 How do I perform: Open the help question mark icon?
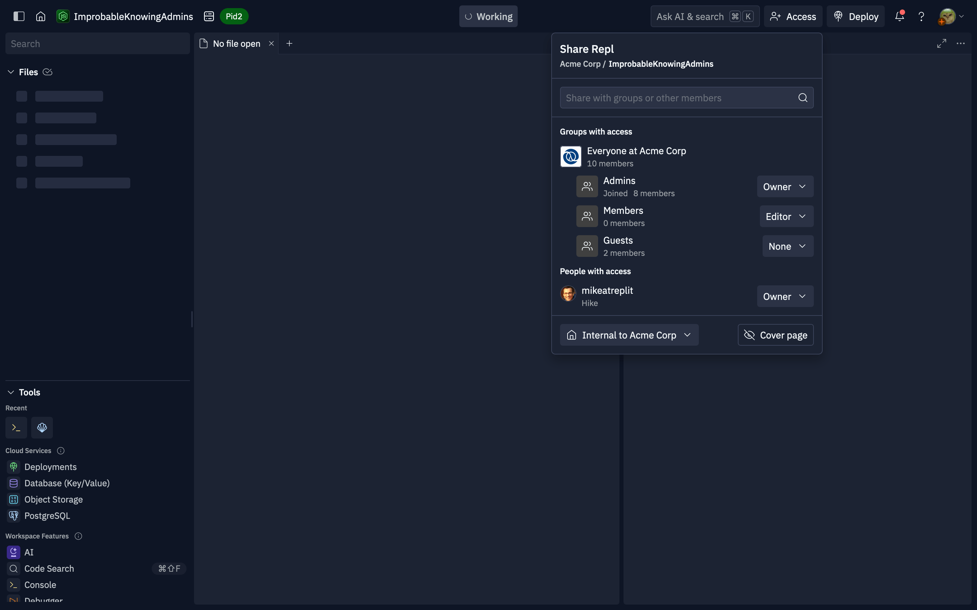tap(921, 17)
